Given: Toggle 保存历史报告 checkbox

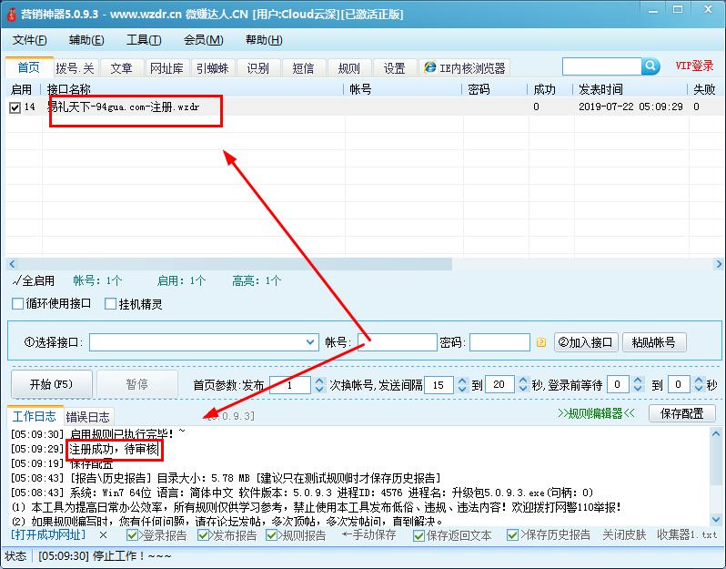Looking at the screenshot, I should coord(512,535).
